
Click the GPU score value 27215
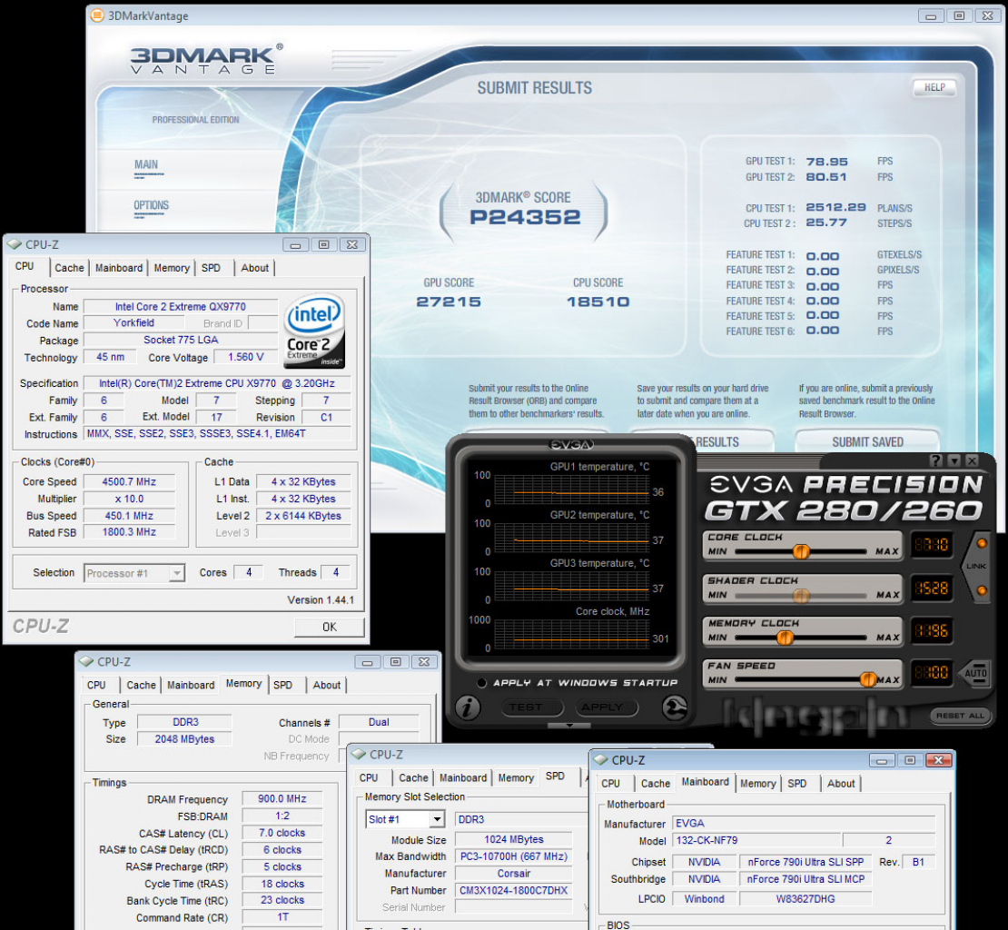click(x=448, y=302)
